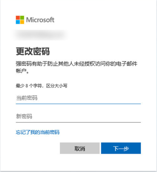Click the green square of Microsoft logo
157x172 pixels.
22,18
